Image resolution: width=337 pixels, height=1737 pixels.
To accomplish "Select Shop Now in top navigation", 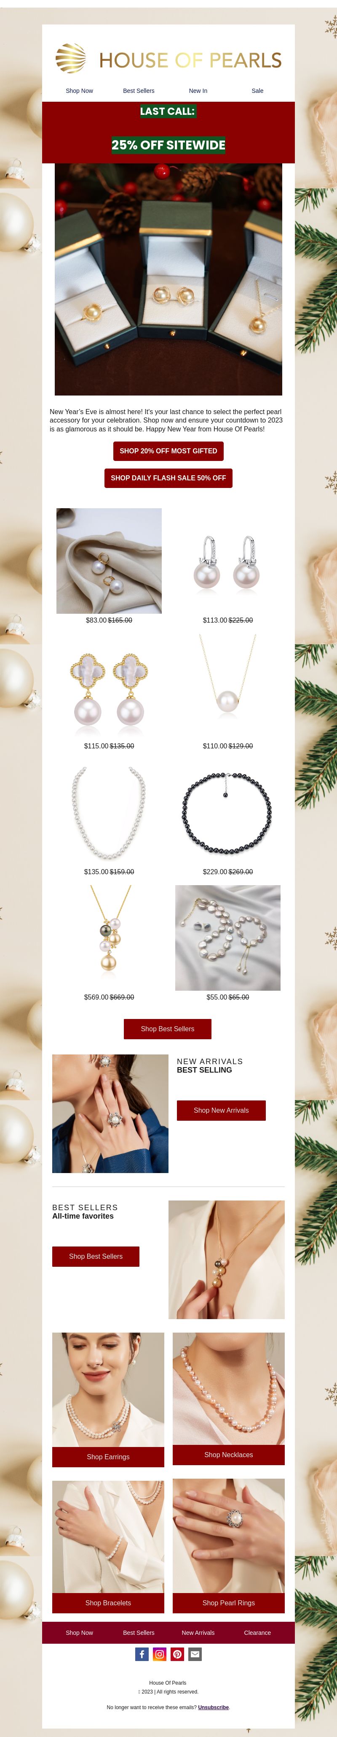I will click(x=79, y=91).
